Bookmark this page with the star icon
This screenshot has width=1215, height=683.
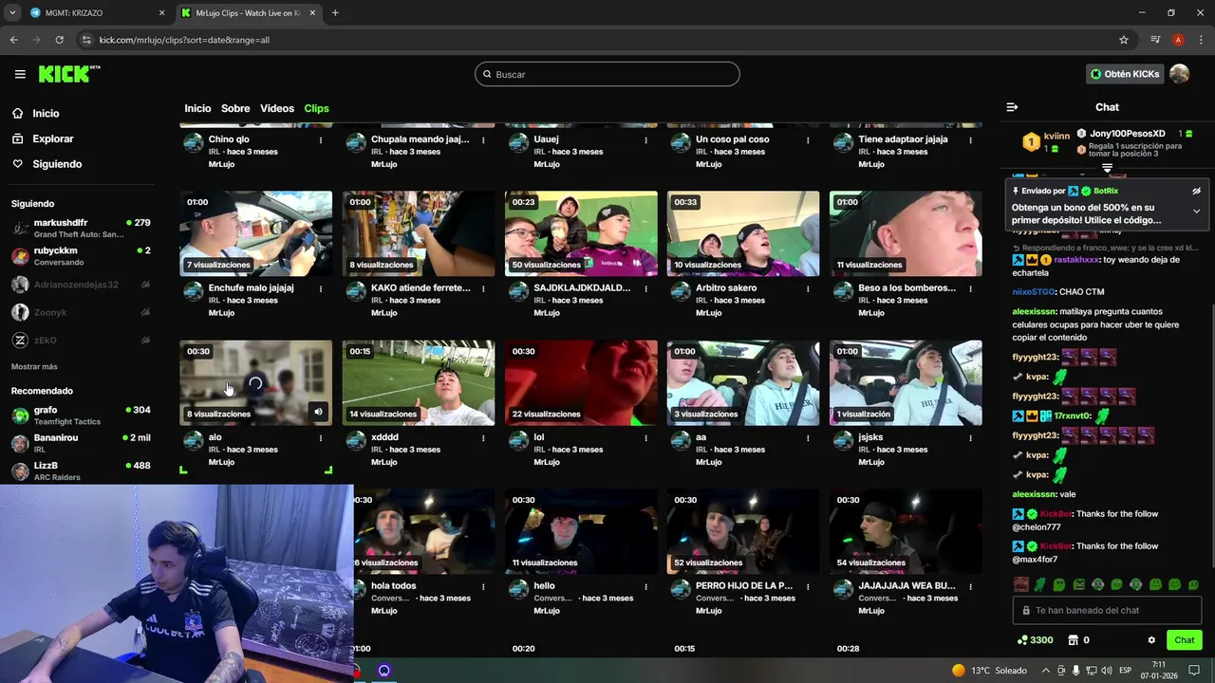point(1124,40)
